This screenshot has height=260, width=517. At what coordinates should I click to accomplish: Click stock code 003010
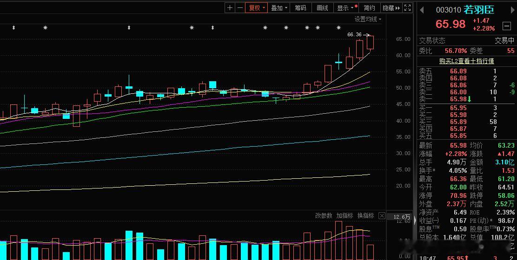click(x=448, y=10)
